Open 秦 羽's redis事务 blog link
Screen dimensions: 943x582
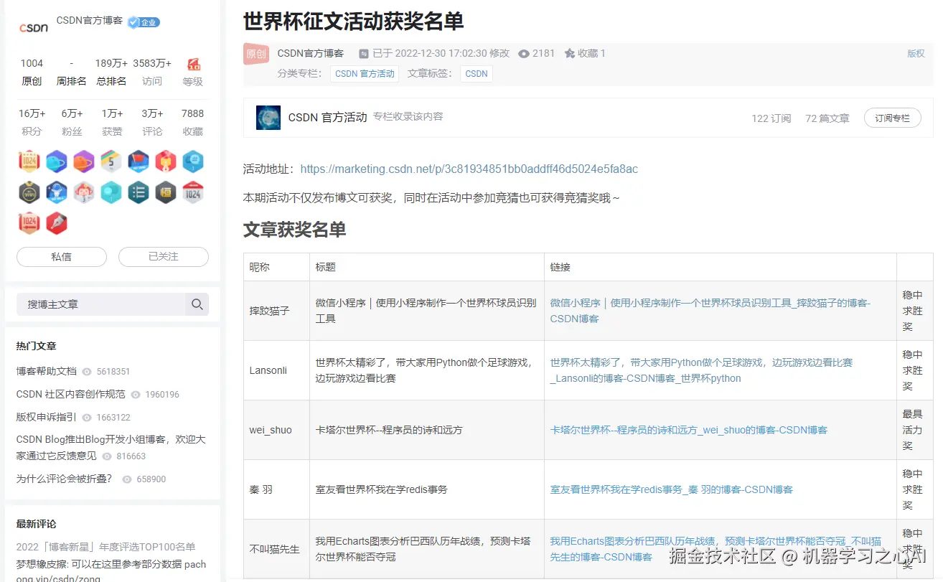click(672, 489)
